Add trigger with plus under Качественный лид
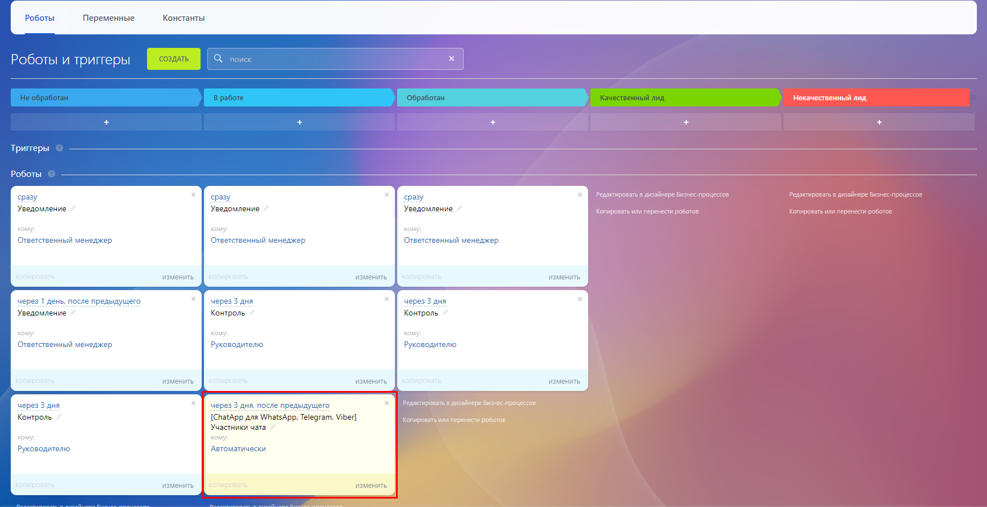The image size is (987, 507). (686, 122)
